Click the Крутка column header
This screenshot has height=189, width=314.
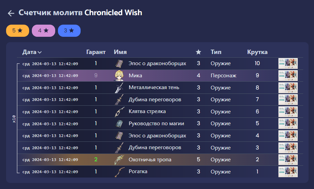[257, 52]
